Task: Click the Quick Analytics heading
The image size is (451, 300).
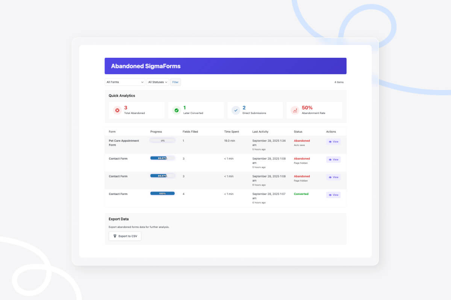Action: (122, 96)
